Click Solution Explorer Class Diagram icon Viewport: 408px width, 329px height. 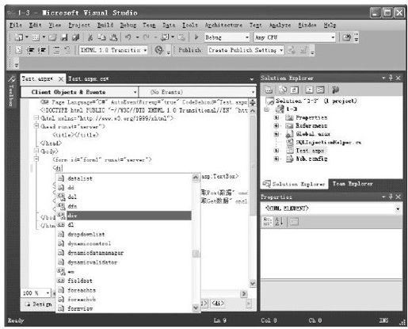(x=335, y=90)
